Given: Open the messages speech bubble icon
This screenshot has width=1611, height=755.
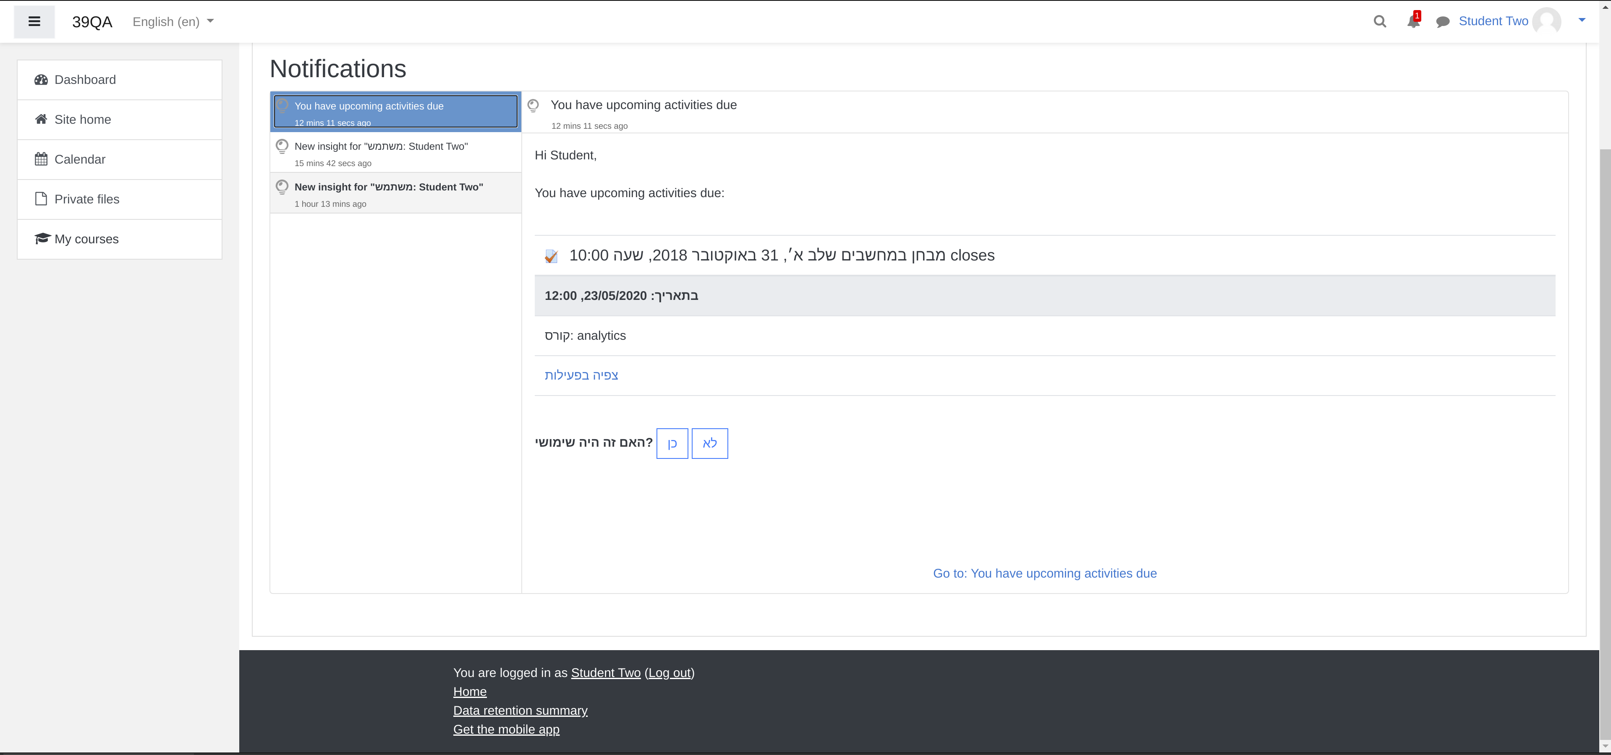Looking at the screenshot, I should (x=1443, y=23).
